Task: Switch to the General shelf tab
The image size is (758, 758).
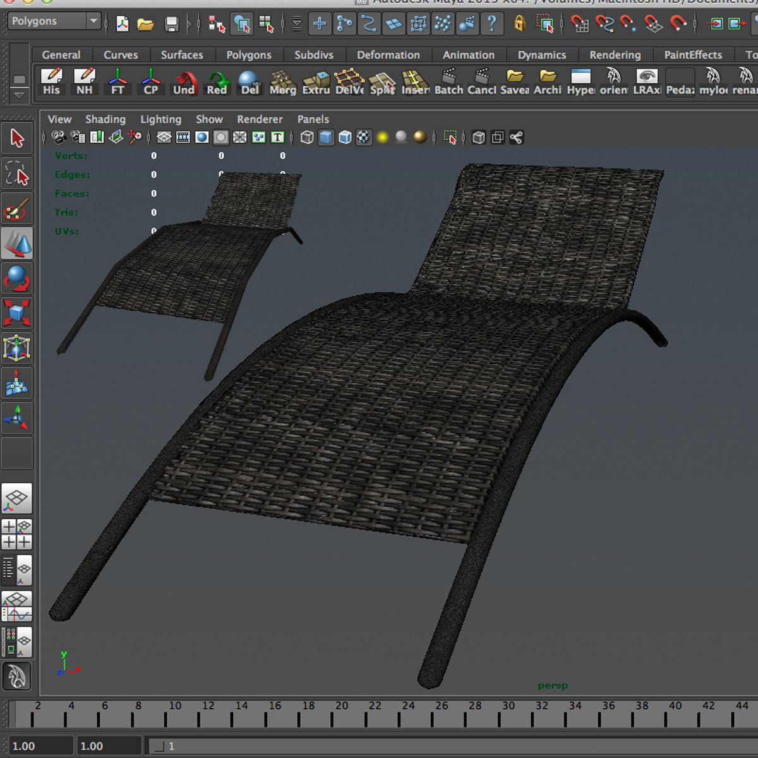Action: 61,55
